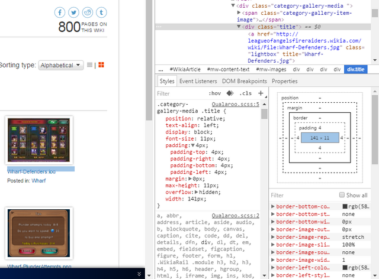
Task: Expand border-left-style computed property
Action: [x=272, y=275]
